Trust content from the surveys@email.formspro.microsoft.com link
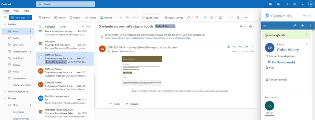This screenshot has height=120, width=315. click(x=135, y=38)
